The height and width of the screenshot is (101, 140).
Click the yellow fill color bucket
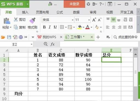[79, 27]
